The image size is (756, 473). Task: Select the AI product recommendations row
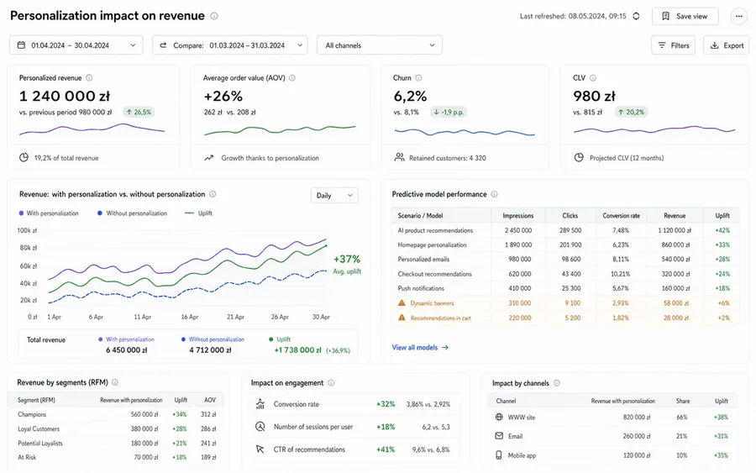click(x=564, y=230)
